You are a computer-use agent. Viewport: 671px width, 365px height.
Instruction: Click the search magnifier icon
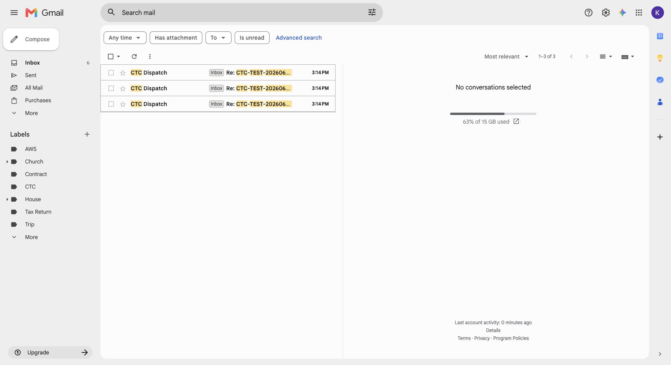pyautogui.click(x=111, y=12)
